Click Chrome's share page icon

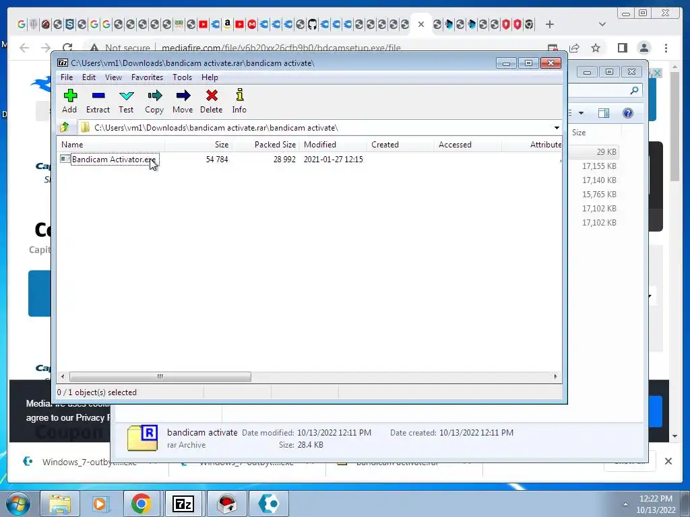click(x=574, y=48)
